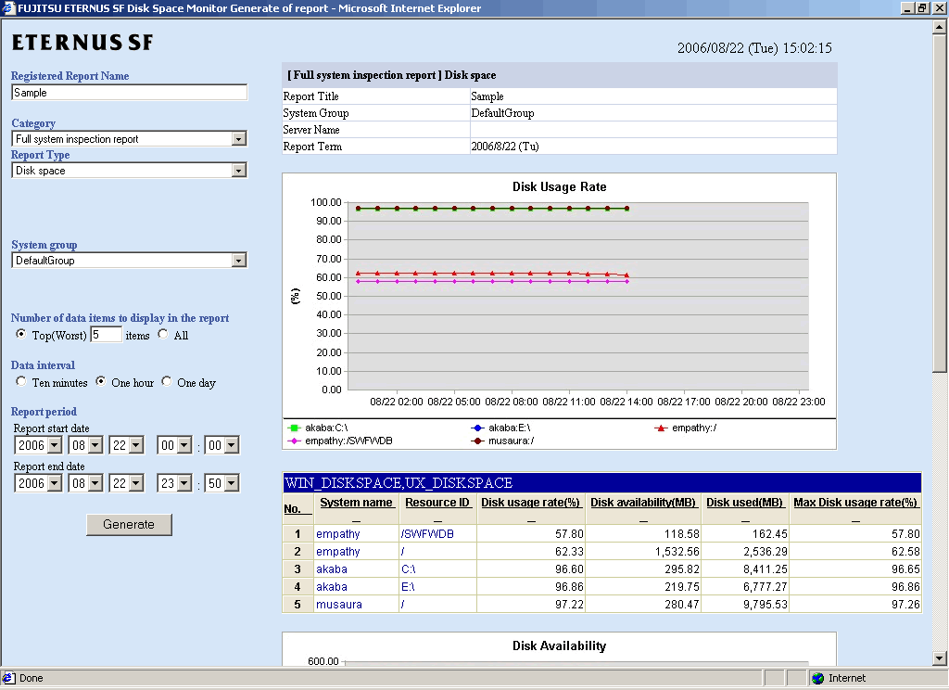Choose the One day data interval
The image size is (949, 690).
tap(167, 381)
